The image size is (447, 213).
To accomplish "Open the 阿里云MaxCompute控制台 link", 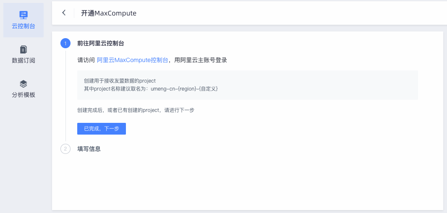I will 133,60.
